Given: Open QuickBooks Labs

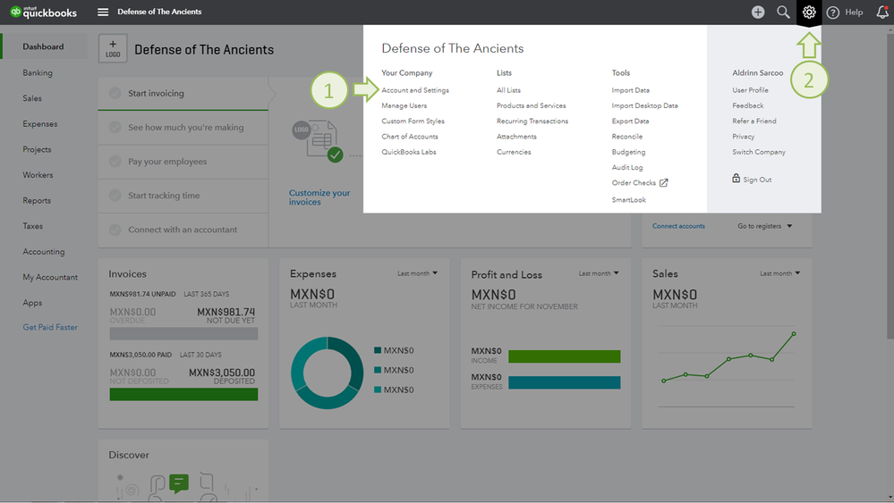Looking at the screenshot, I should [x=409, y=152].
